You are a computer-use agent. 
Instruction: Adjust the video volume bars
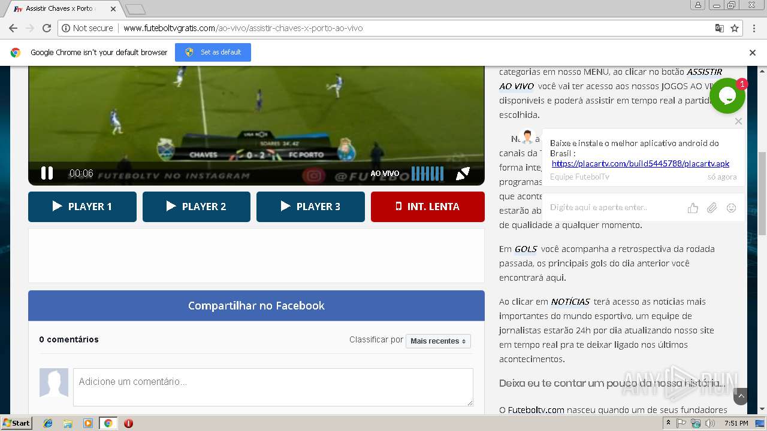pos(427,174)
